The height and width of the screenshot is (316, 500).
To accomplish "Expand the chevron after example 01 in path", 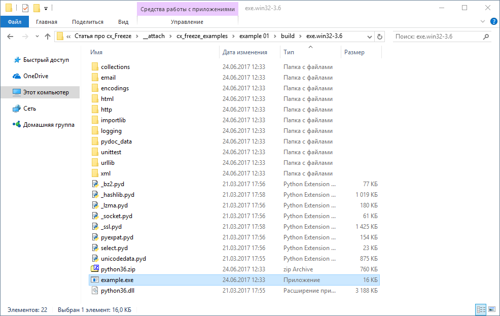I will tap(275, 37).
